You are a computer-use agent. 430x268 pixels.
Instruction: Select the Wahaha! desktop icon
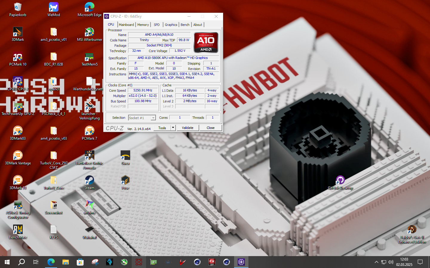pyautogui.click(x=90, y=232)
